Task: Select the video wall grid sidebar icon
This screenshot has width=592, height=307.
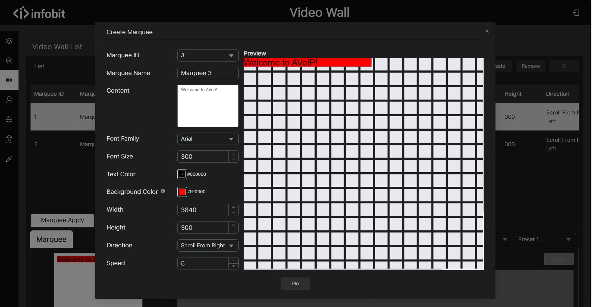Action: click(9, 80)
